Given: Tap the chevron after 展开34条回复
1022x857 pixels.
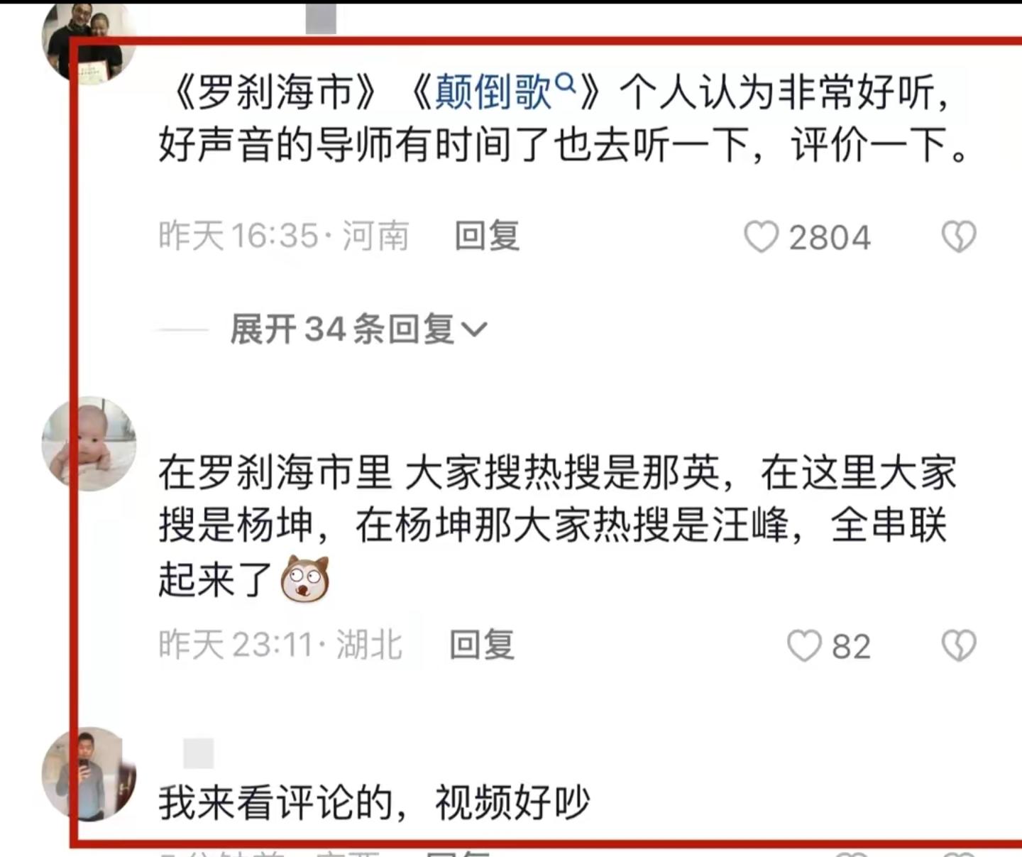Looking at the screenshot, I should [x=474, y=329].
